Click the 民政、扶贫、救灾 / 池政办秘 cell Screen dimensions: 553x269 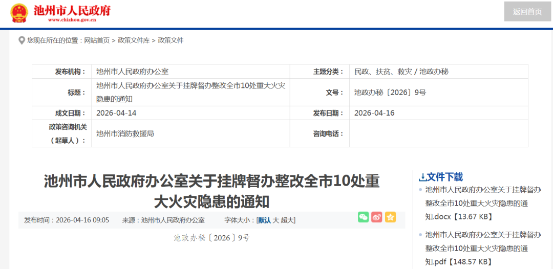tap(439, 72)
